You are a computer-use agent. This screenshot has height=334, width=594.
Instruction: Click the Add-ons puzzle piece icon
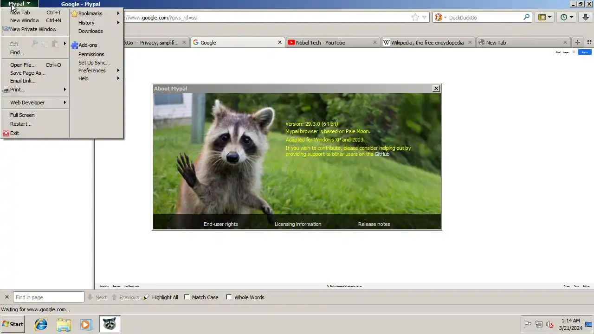tap(74, 45)
